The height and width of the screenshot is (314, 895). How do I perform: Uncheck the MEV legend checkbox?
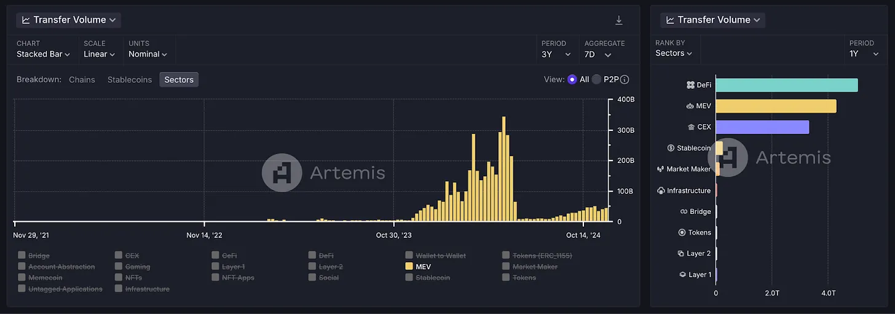click(409, 267)
